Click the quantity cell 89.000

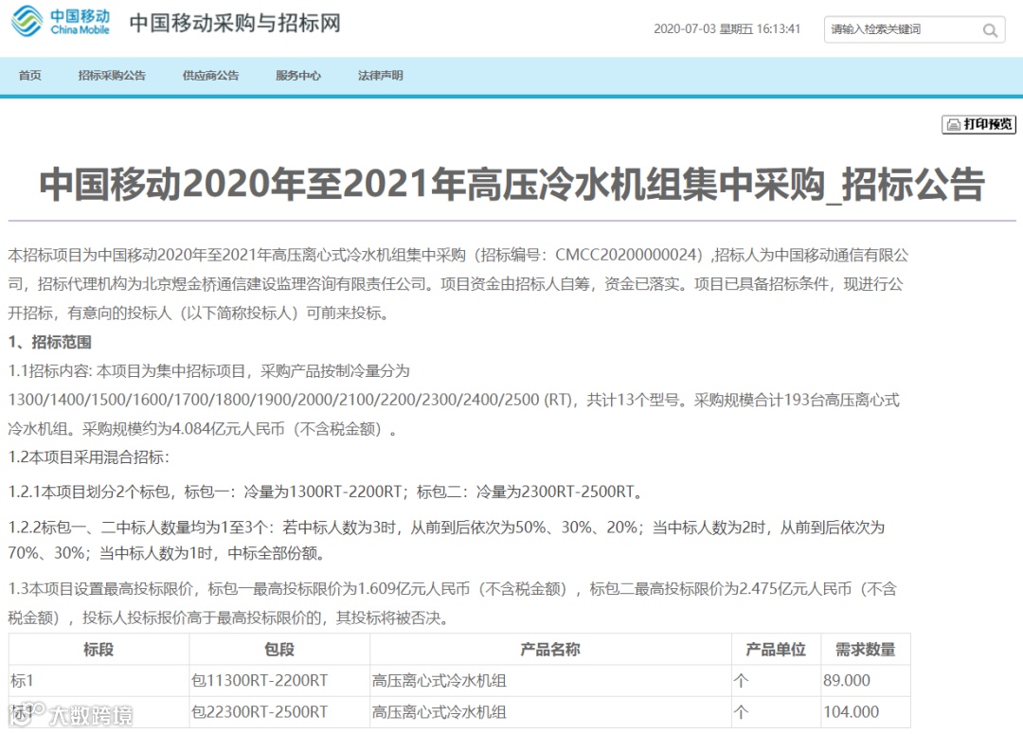[x=865, y=681]
